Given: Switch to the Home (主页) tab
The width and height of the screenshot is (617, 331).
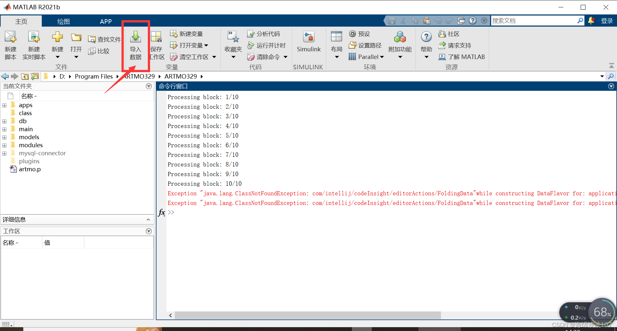Looking at the screenshot, I should tap(21, 21).
